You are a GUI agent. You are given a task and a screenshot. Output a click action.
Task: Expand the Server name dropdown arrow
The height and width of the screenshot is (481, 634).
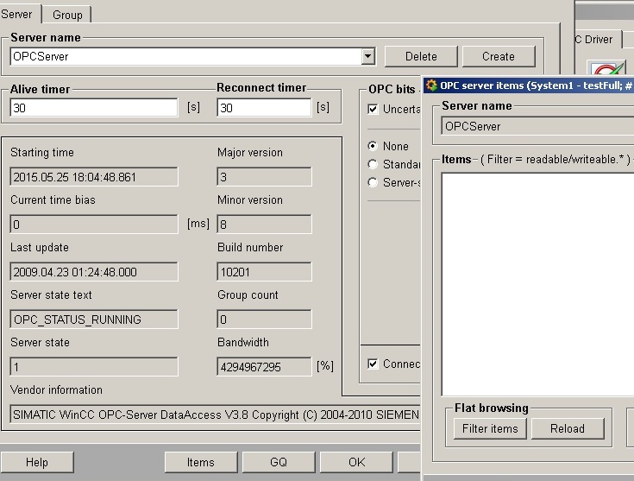pyautogui.click(x=368, y=56)
